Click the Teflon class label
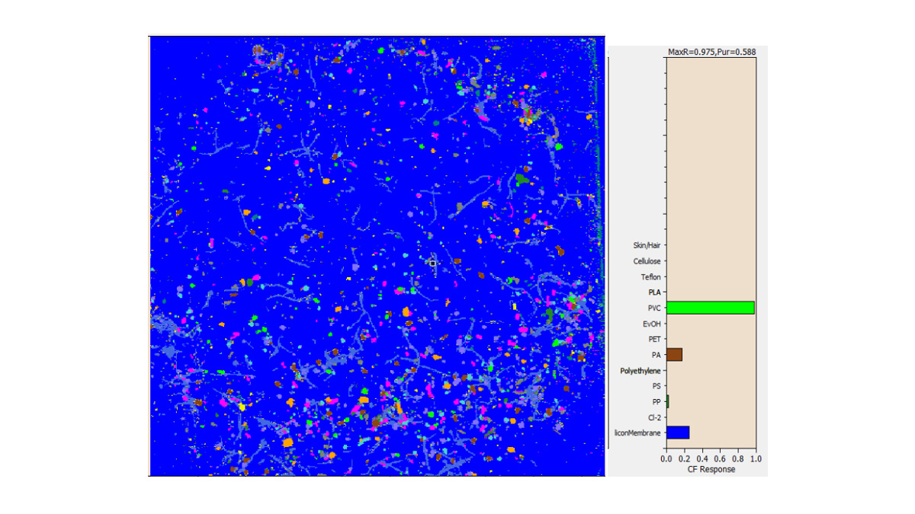 (x=651, y=277)
